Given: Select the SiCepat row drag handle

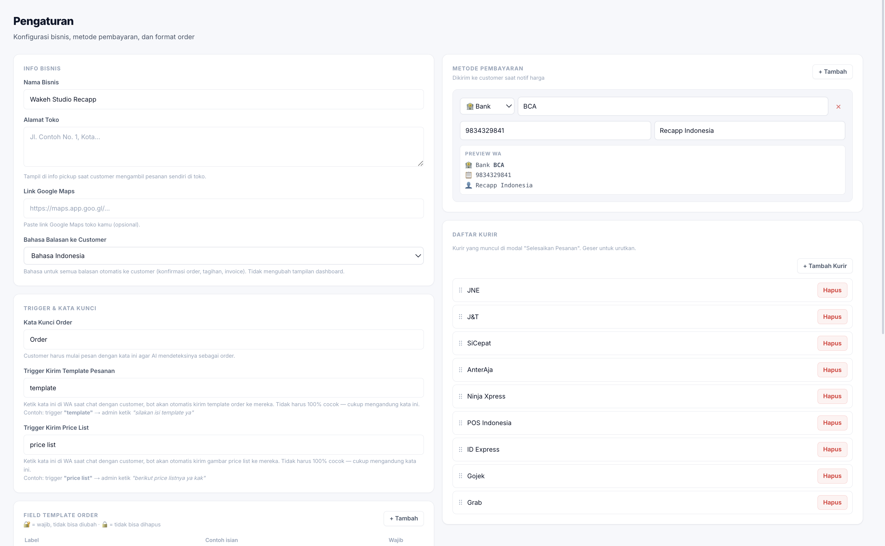Looking at the screenshot, I should point(460,343).
